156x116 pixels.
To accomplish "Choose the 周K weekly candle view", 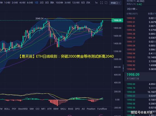I will pyautogui.click(x=52, y=3).
